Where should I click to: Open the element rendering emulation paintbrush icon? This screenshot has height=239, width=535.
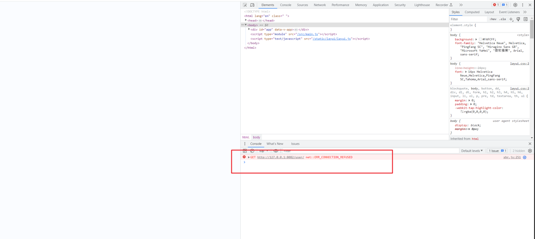(x=518, y=19)
